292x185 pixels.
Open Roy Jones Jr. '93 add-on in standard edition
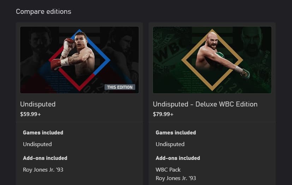click(x=43, y=169)
